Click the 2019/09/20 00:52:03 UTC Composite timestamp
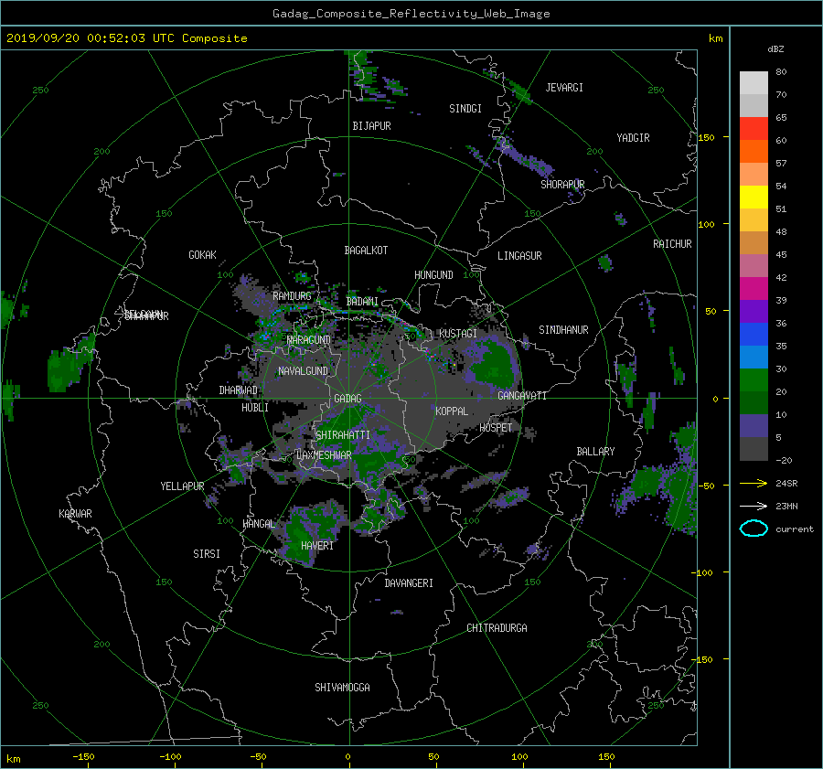 pyautogui.click(x=126, y=38)
